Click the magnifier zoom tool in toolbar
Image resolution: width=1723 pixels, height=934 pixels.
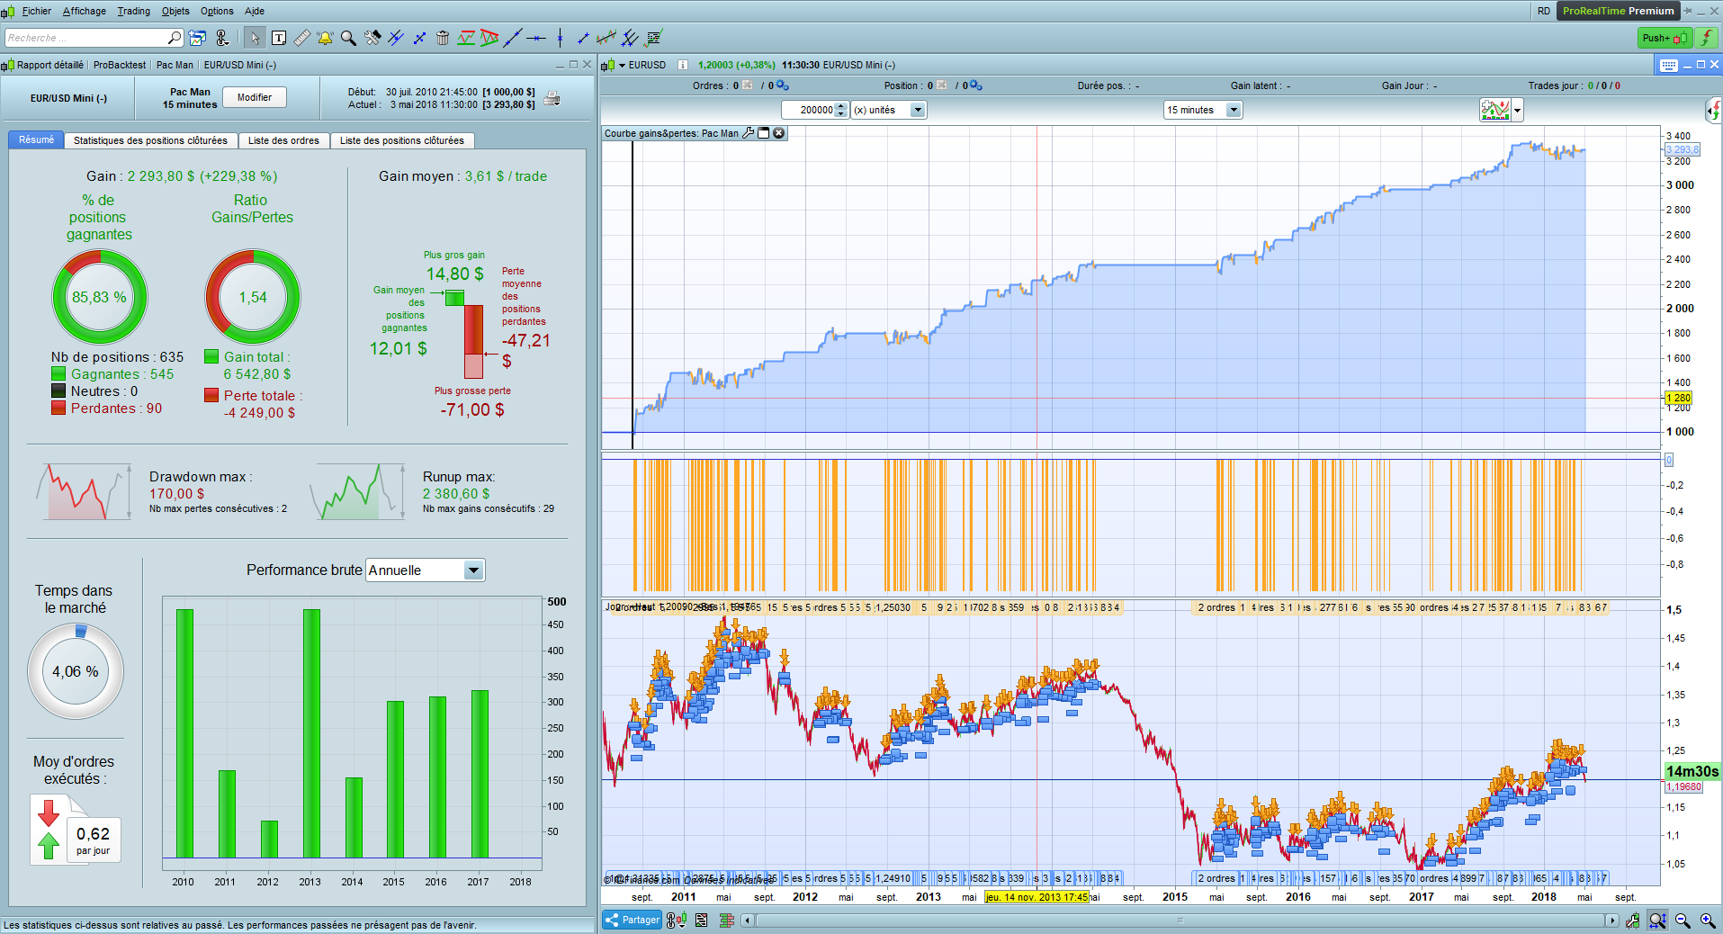348,38
